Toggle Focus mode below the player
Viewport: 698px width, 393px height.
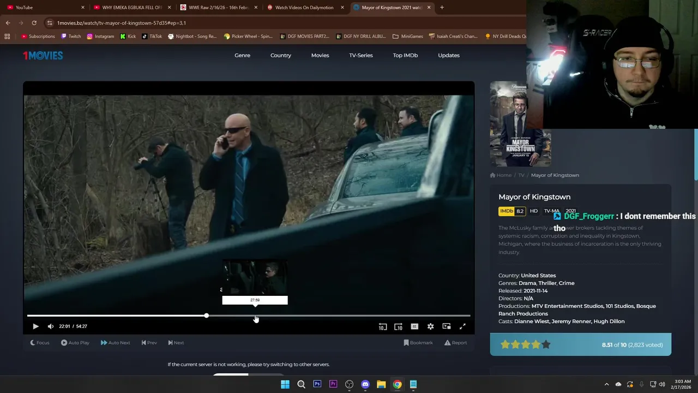pyautogui.click(x=39, y=343)
